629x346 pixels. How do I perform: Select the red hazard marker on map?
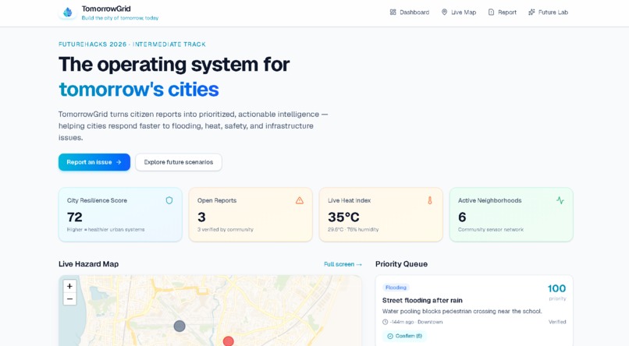228,341
